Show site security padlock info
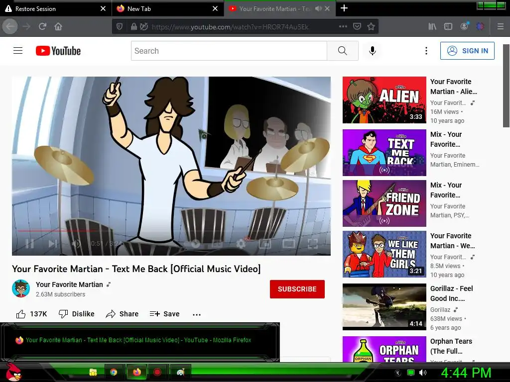Viewport: 510px width, 382px height. pos(133,27)
